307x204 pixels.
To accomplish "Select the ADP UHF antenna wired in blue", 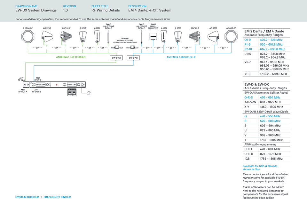I will tap(195, 37).
